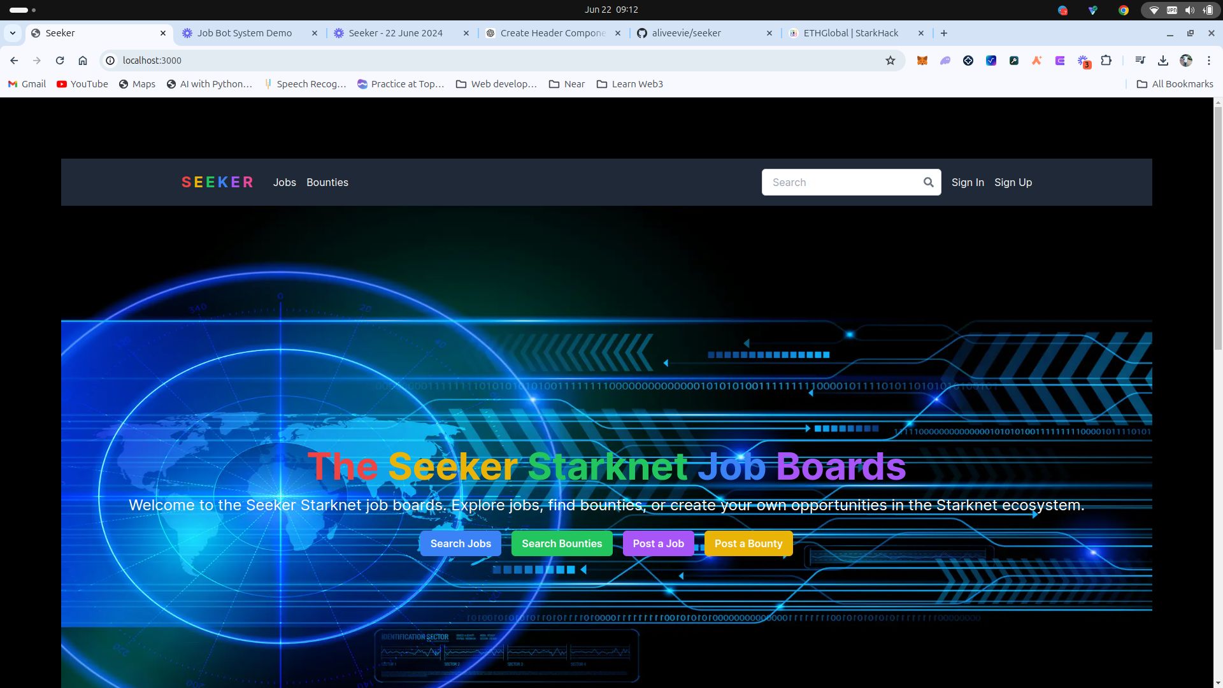Click the search magnifier icon in Seeker header
Image resolution: width=1223 pixels, height=688 pixels.
928,182
